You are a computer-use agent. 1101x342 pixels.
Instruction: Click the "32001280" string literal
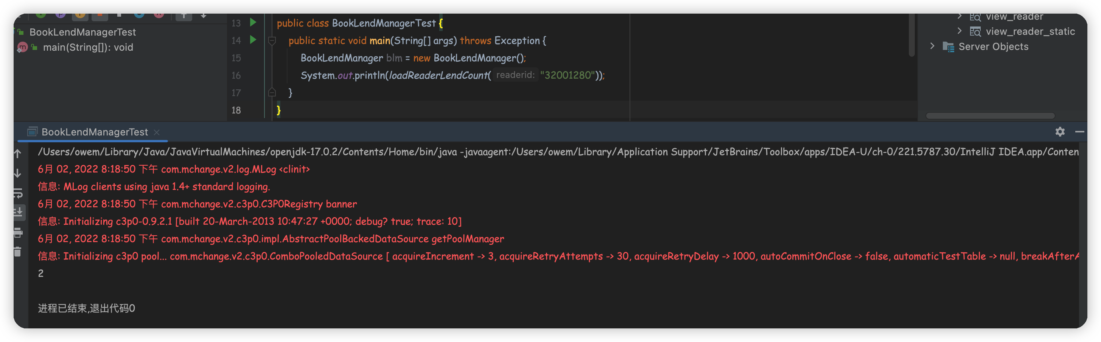[x=567, y=75]
